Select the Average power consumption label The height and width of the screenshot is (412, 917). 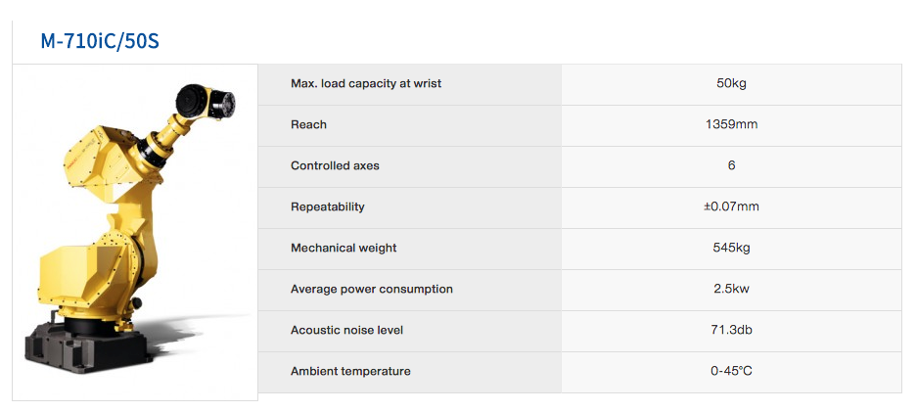pos(372,289)
